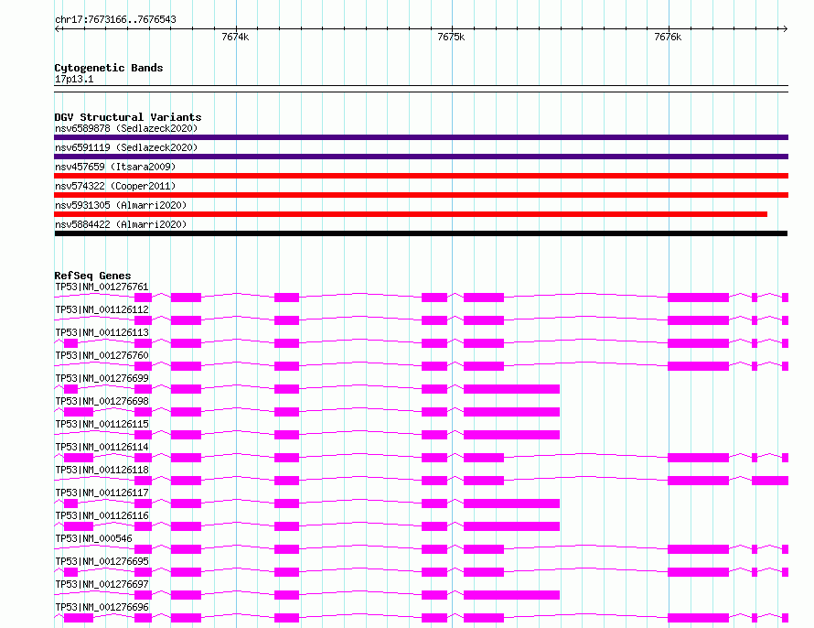Click the nsv457659 (Itsara2009) label

coord(115,167)
